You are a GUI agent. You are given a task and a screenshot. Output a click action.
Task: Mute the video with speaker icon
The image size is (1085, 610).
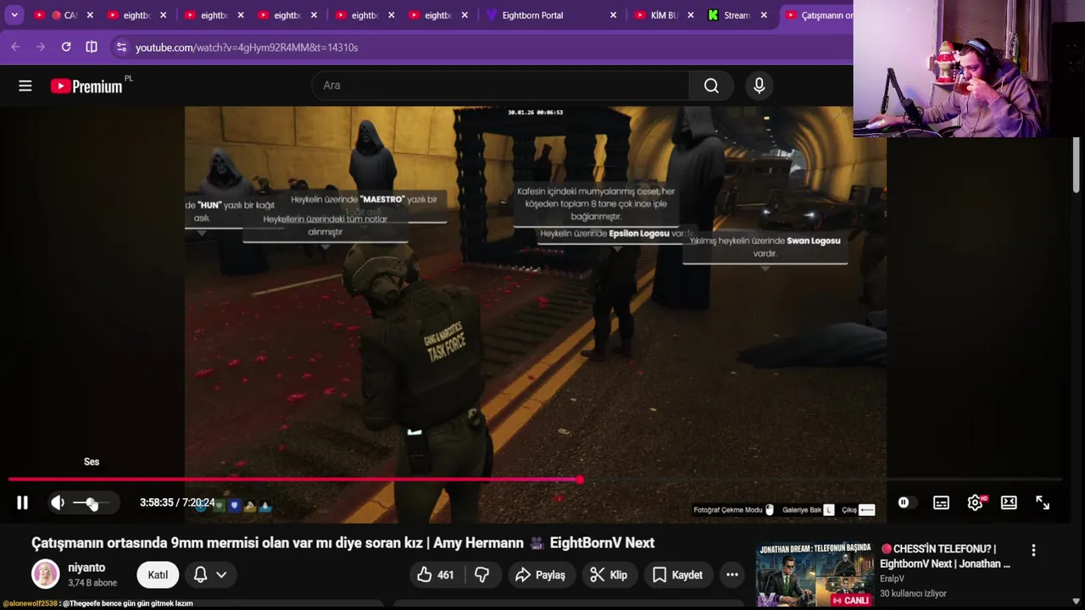(x=58, y=502)
